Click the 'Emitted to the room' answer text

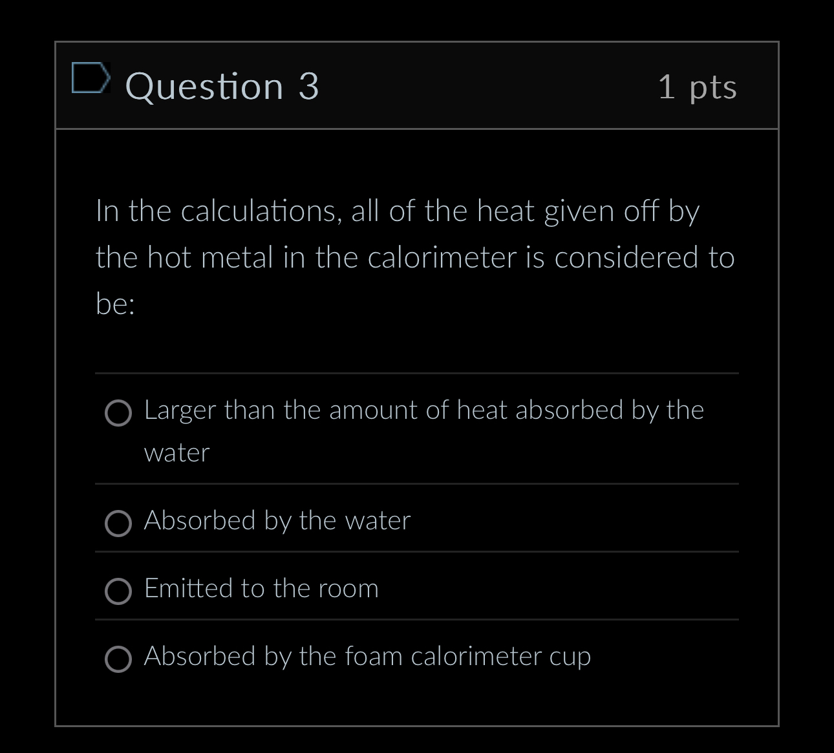(x=261, y=588)
